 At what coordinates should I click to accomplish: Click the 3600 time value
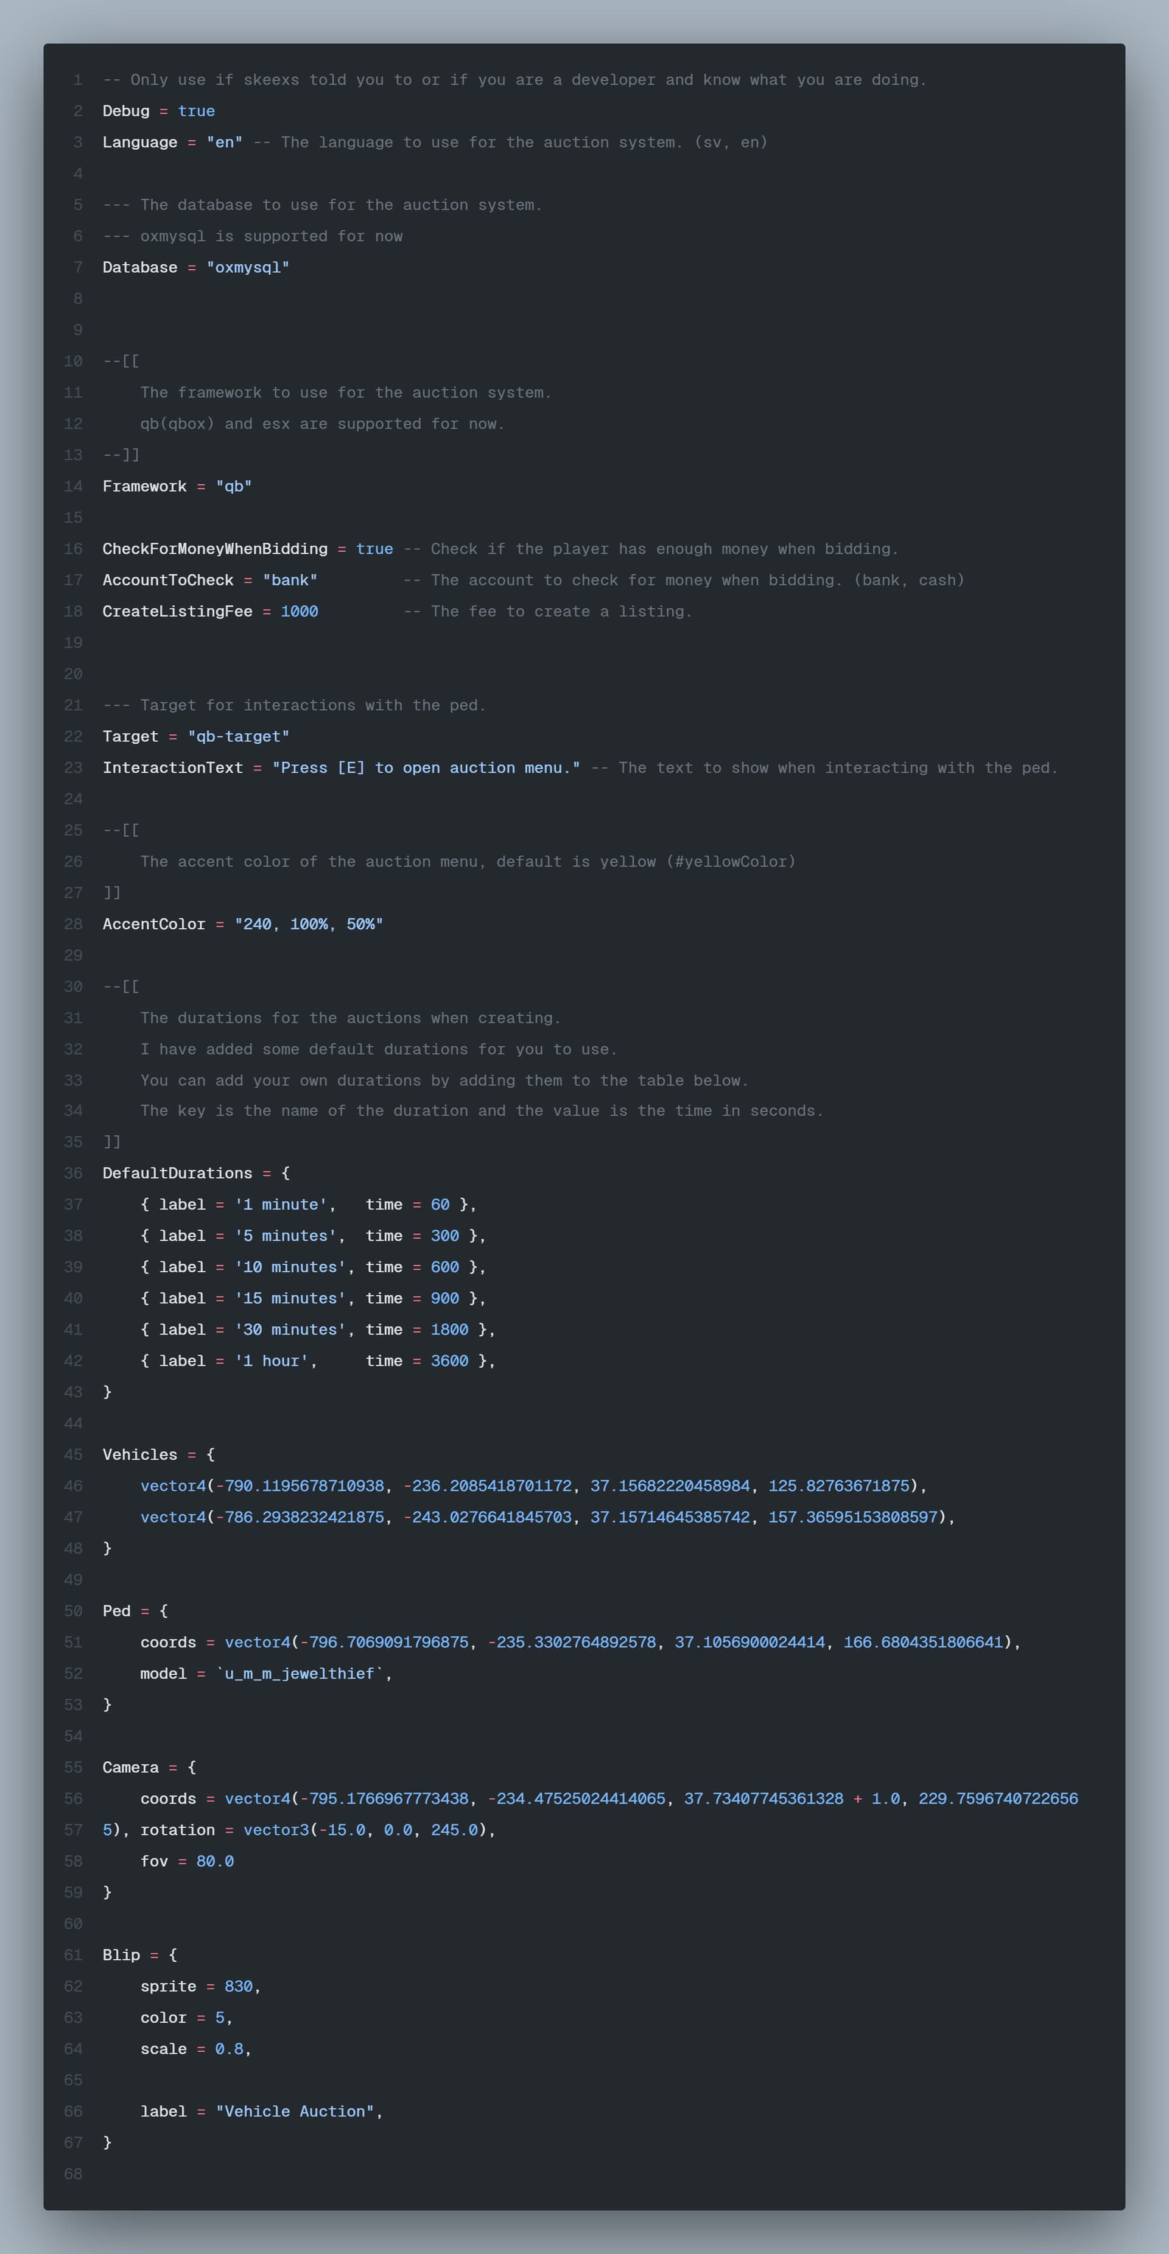pos(450,1361)
